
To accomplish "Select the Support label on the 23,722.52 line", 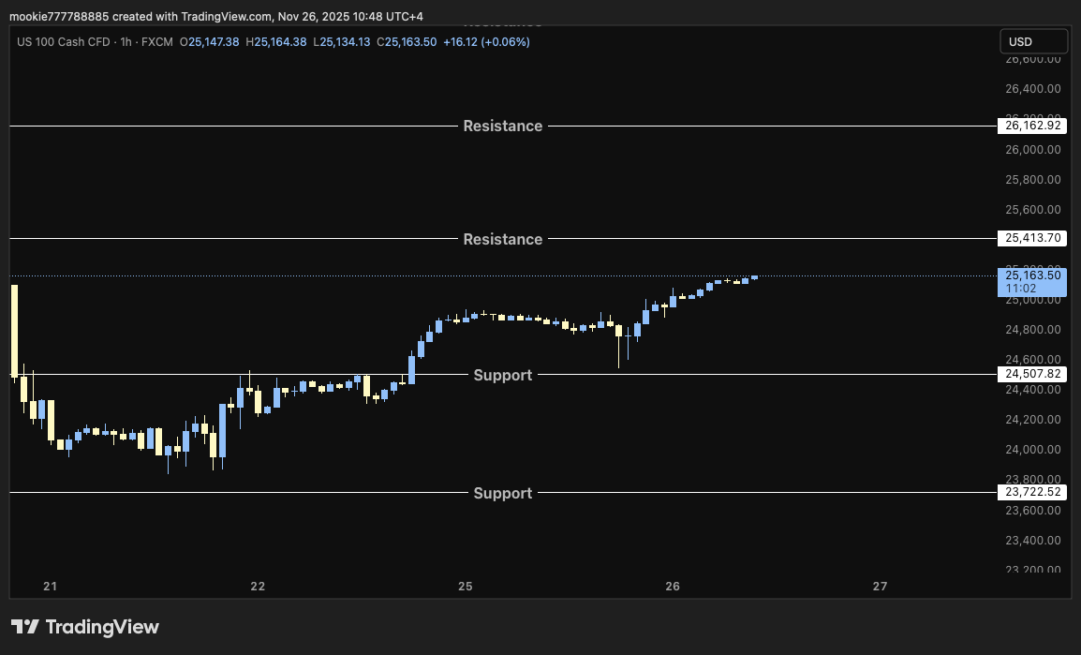I will [502, 493].
